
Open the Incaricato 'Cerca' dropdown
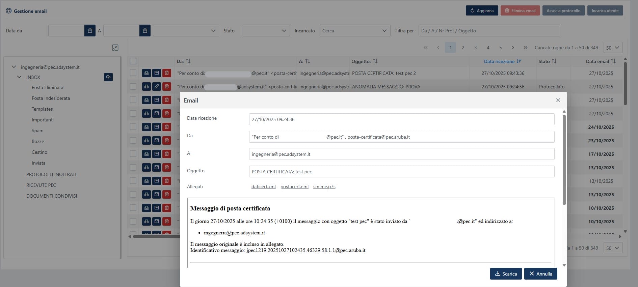point(354,31)
